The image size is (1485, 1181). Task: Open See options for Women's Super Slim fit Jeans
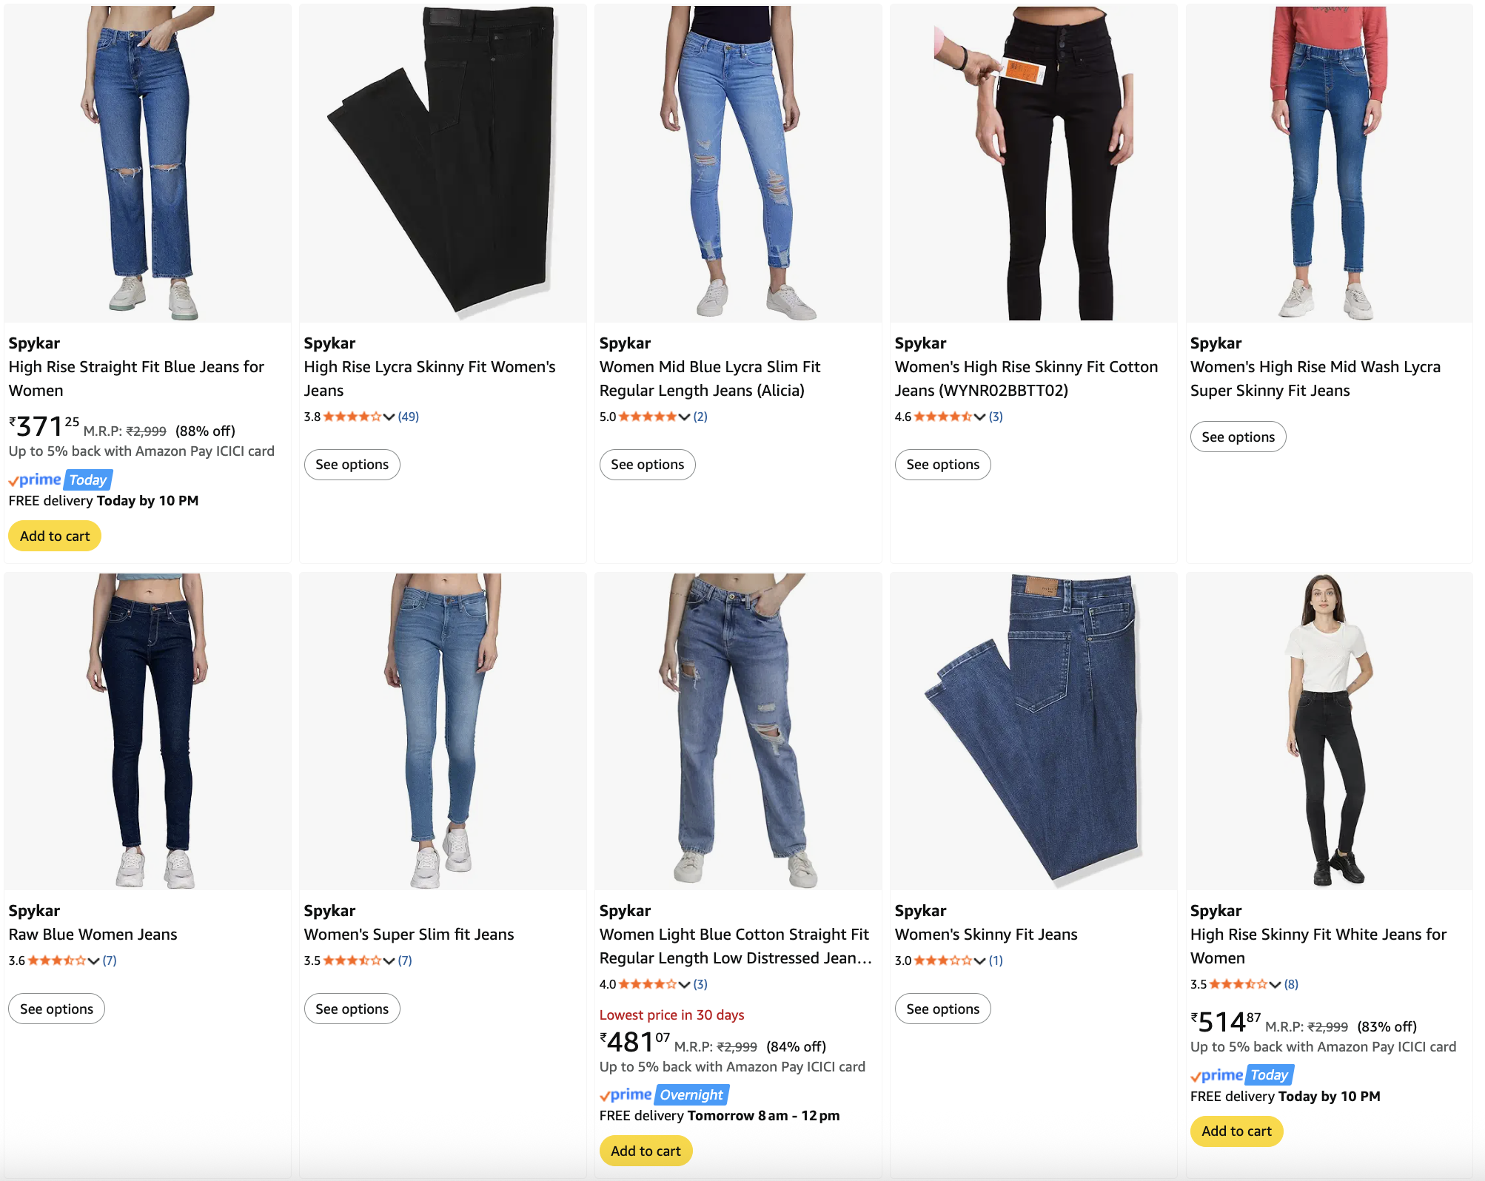pyautogui.click(x=352, y=1008)
